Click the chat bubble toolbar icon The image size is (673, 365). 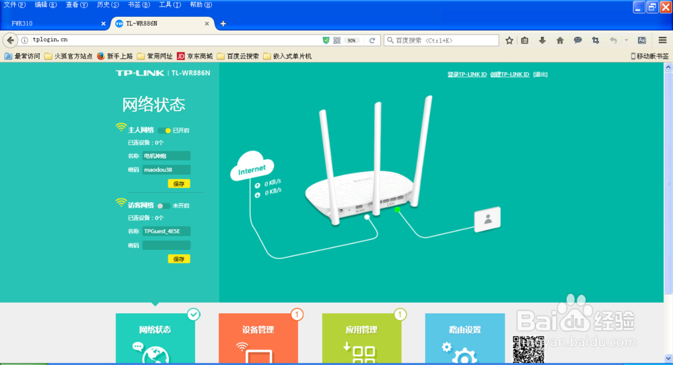tap(577, 40)
